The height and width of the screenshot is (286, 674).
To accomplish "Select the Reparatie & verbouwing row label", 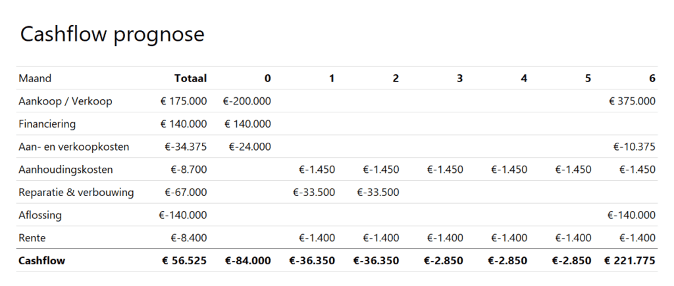I will click(x=76, y=192).
